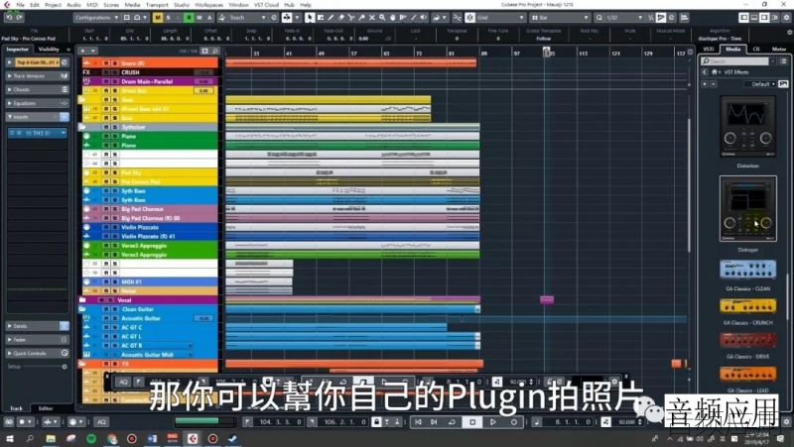Expand the Quick Controls section in Inspector
The width and height of the screenshot is (794, 447).
(37, 354)
